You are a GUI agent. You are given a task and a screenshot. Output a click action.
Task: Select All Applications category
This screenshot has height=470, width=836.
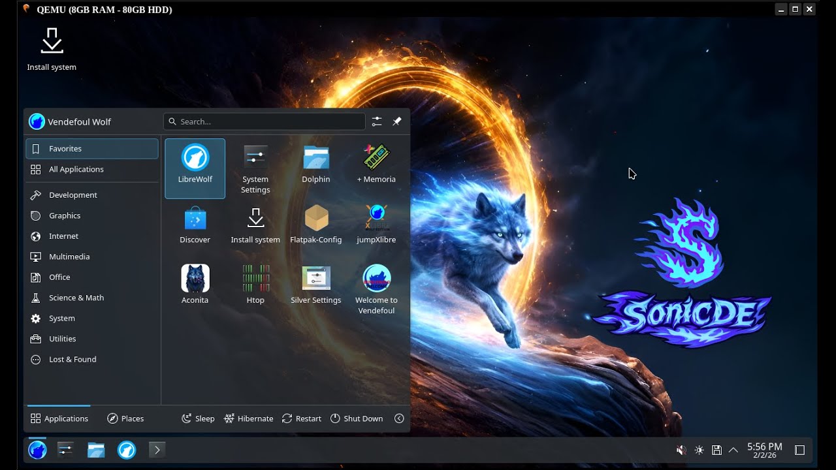click(92, 169)
